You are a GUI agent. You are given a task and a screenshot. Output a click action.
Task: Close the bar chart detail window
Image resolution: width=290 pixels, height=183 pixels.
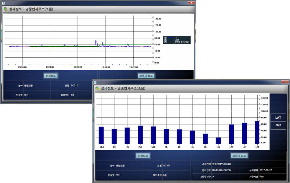[285, 82]
